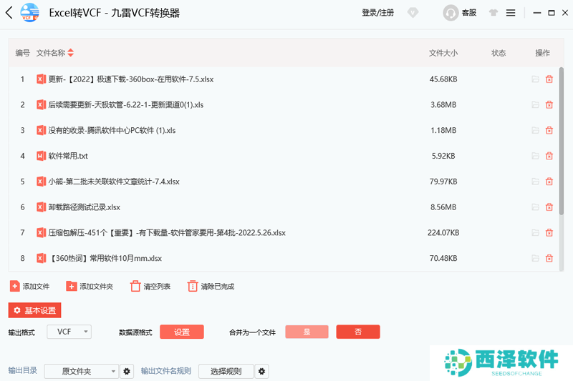Select file 【360热词】常用软件10月mm.xlsx
The width and height of the screenshot is (573, 381).
(105, 258)
